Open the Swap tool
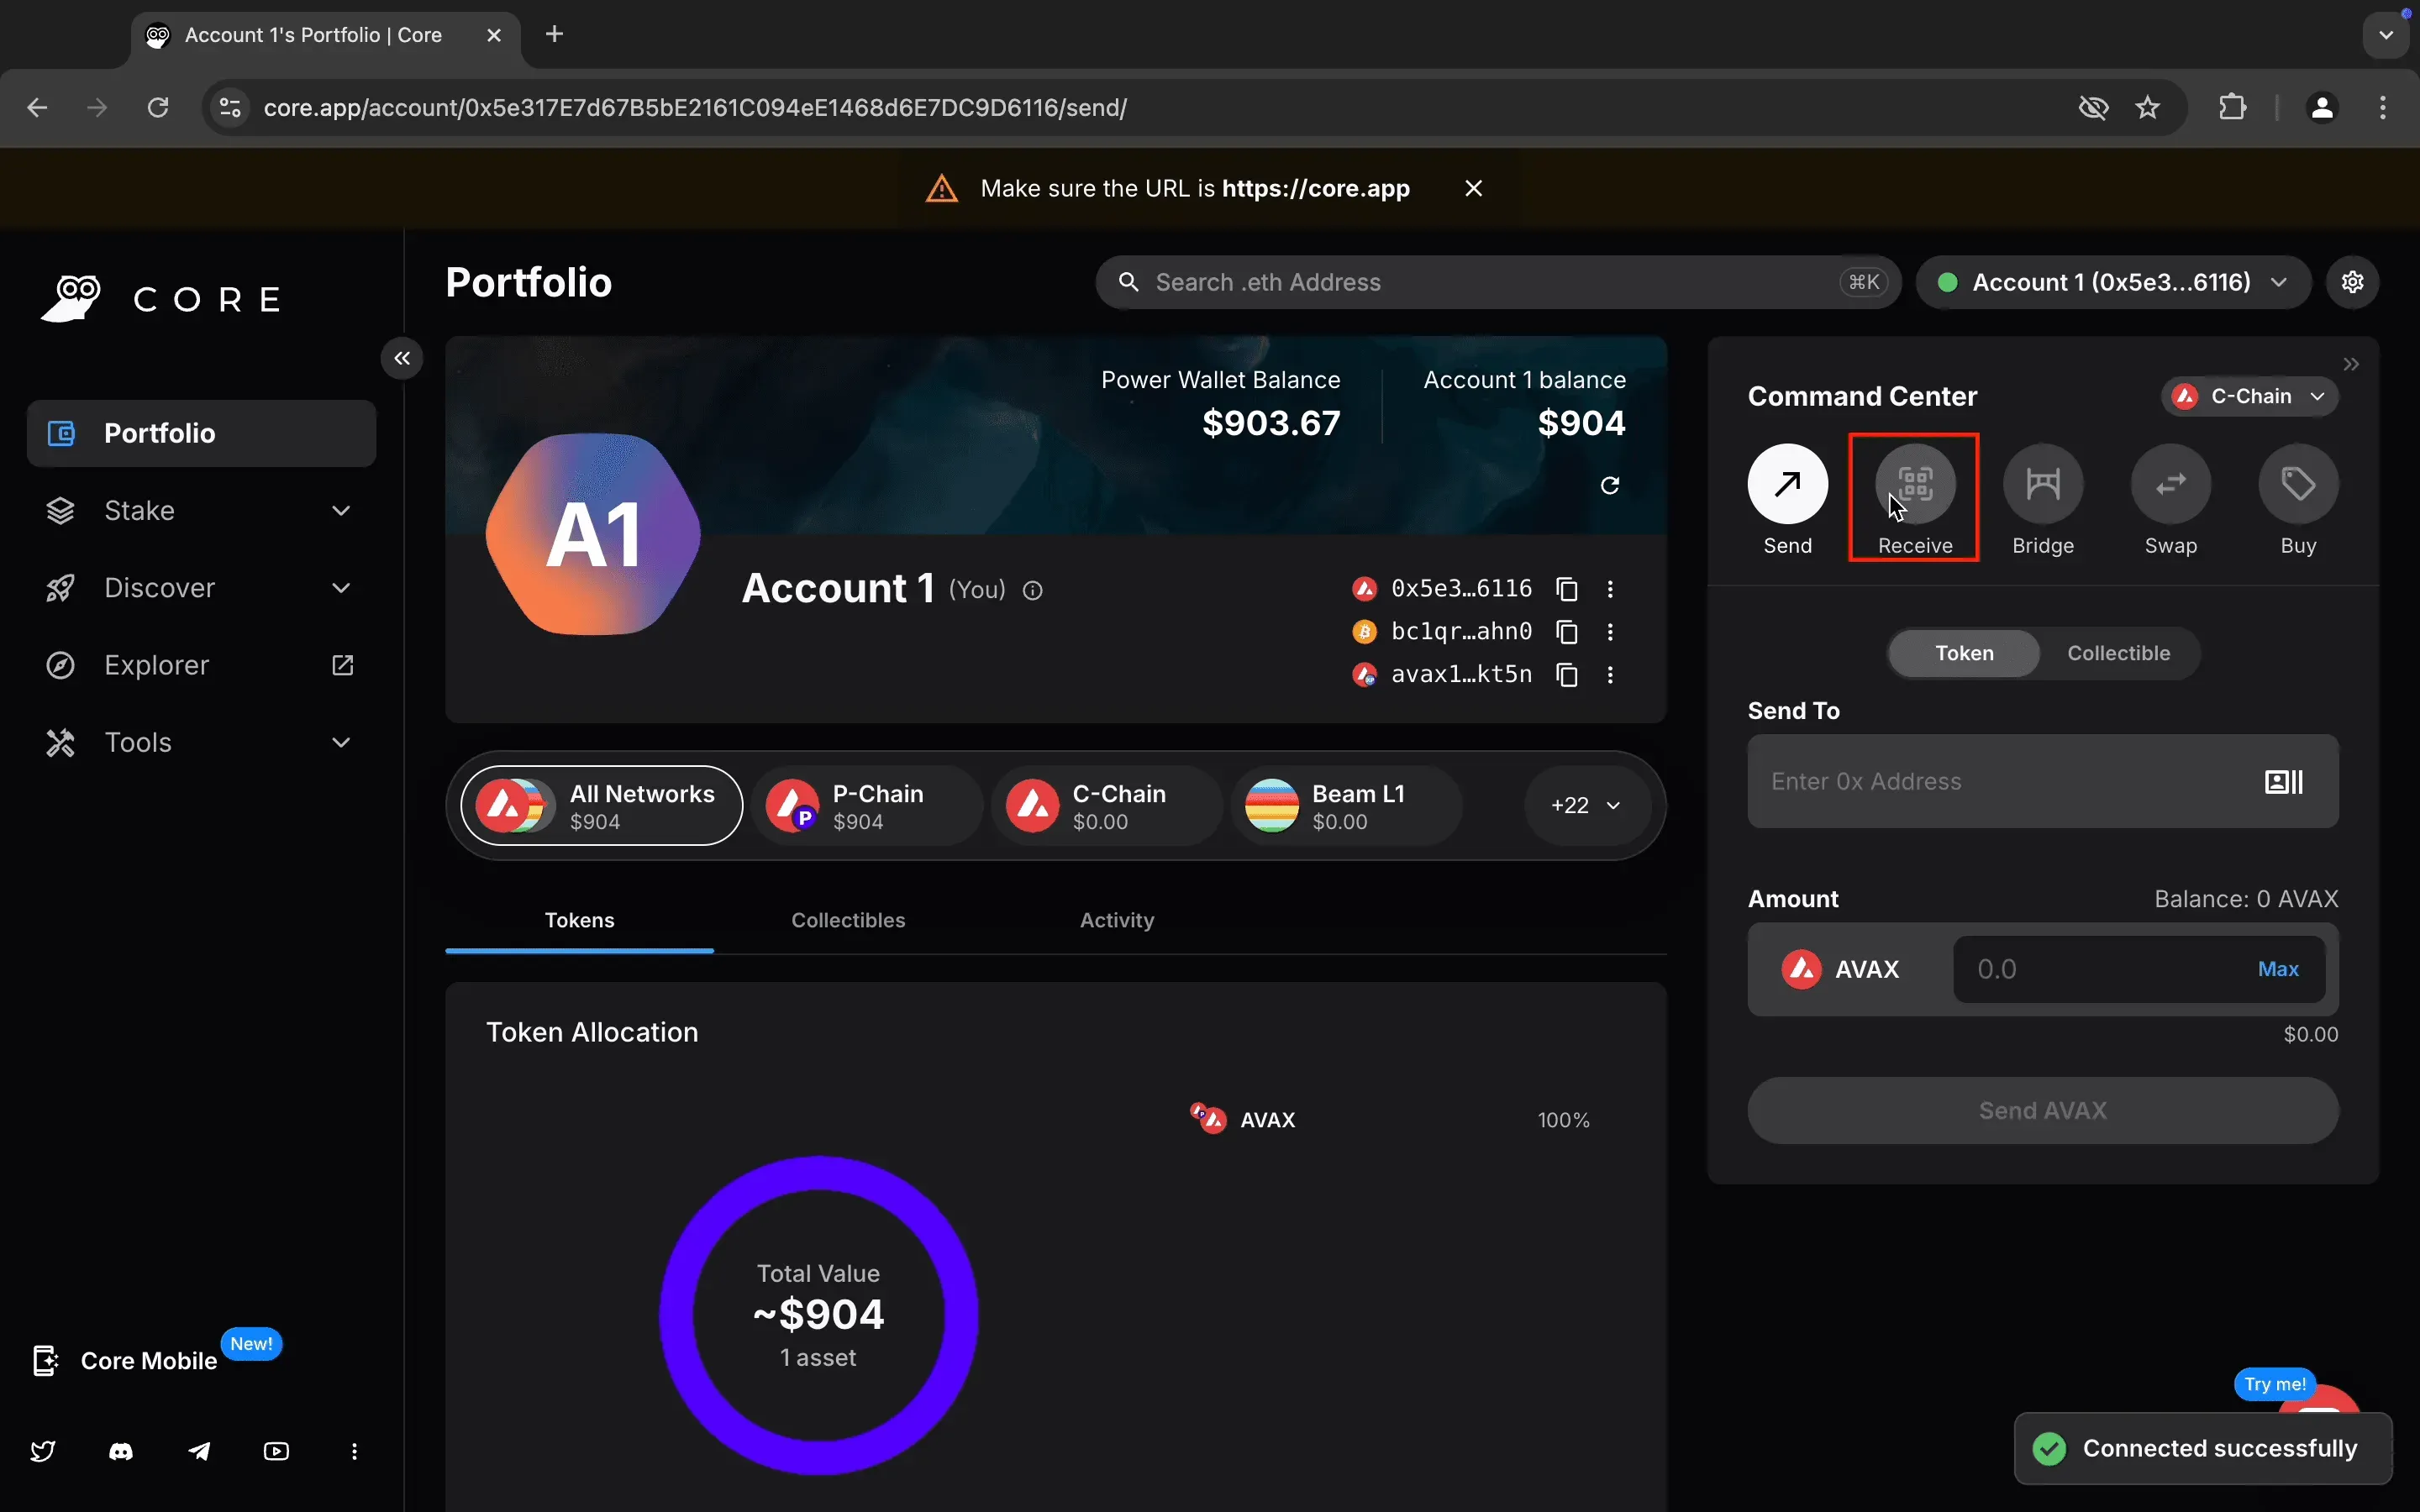The image size is (2420, 1512). [2171, 484]
